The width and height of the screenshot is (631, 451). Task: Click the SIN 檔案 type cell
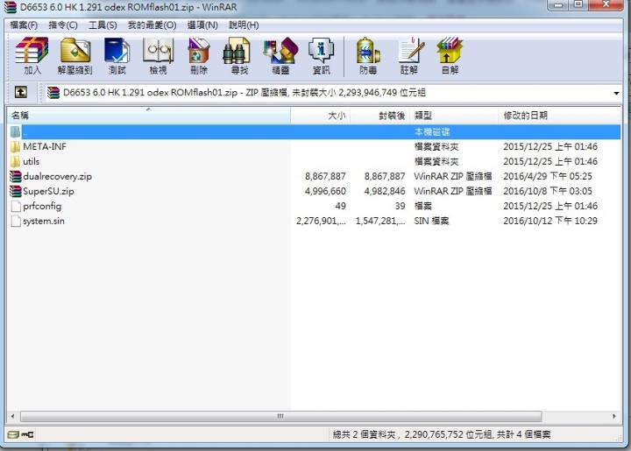coord(431,221)
